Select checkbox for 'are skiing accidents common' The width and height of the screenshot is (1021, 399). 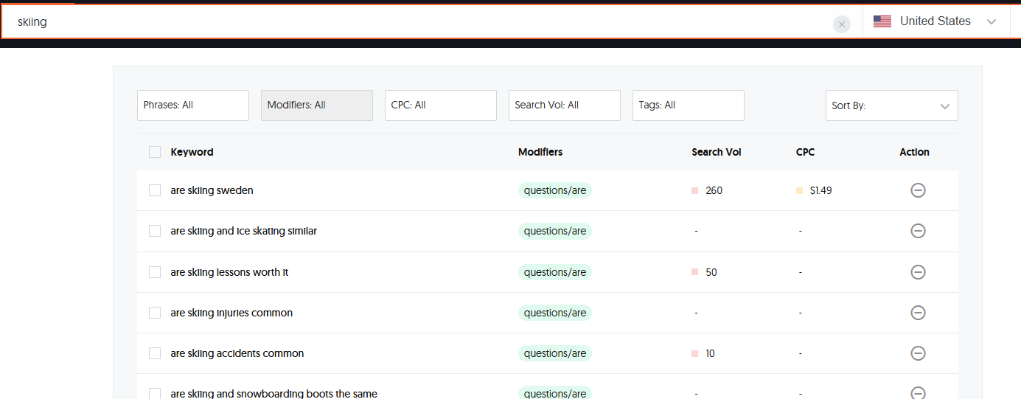(155, 353)
